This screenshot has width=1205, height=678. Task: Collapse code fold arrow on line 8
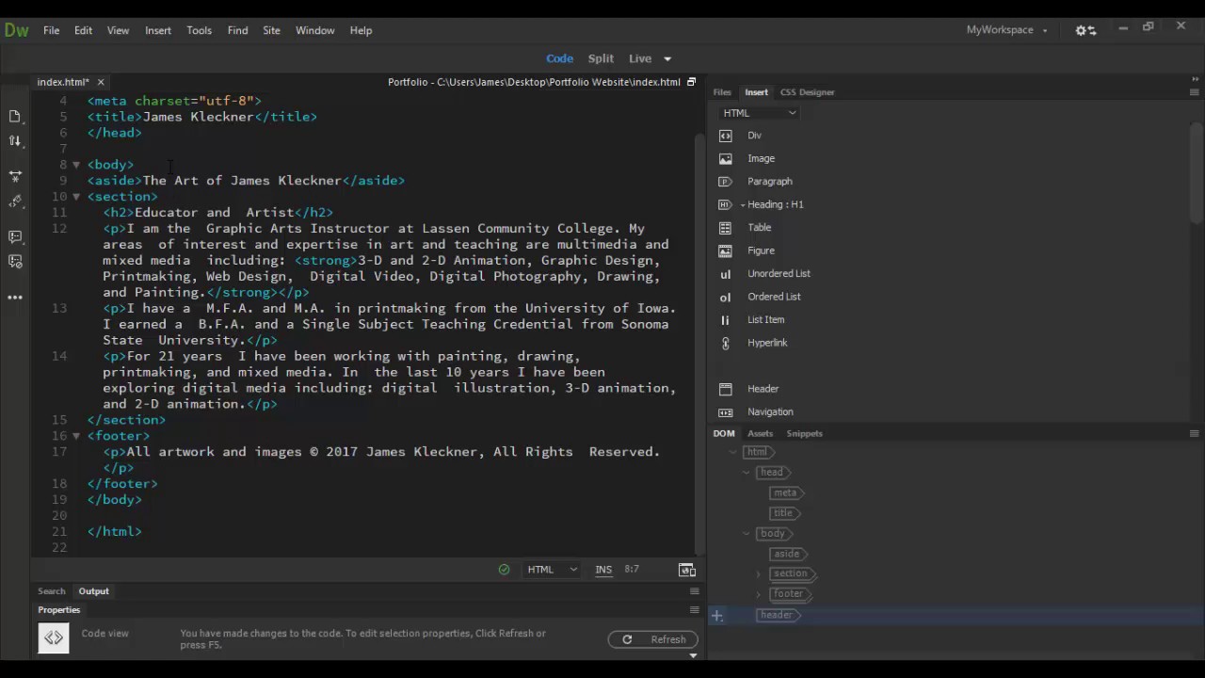pos(76,165)
